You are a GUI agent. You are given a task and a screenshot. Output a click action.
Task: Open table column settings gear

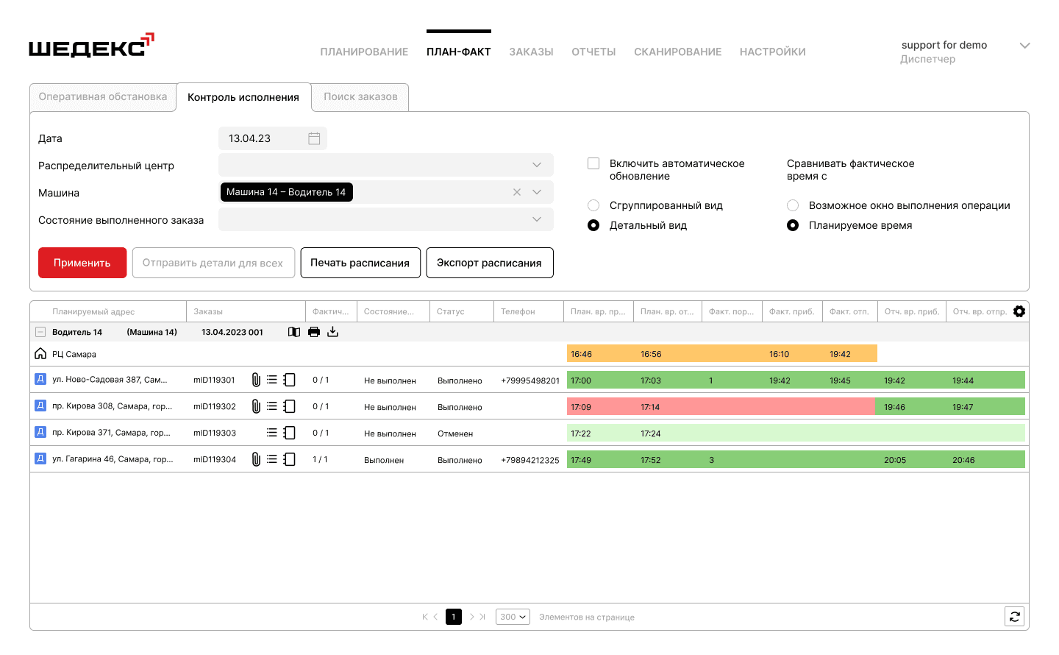1019,311
